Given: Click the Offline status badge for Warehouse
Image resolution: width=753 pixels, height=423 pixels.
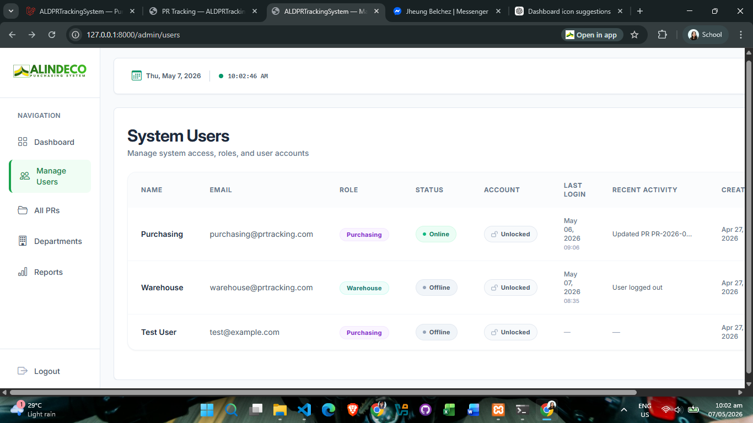Looking at the screenshot, I should click(436, 288).
